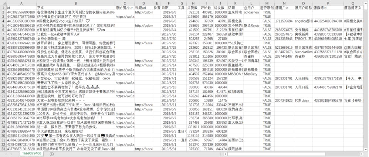Select row 17 header

click(x=3, y=78)
